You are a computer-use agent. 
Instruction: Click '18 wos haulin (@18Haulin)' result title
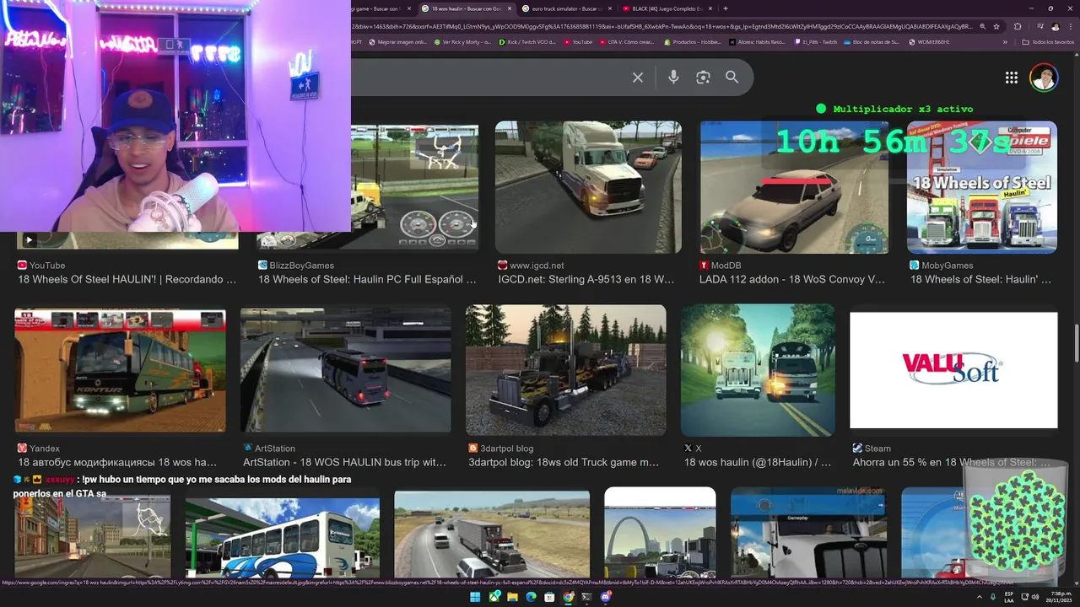tap(757, 462)
